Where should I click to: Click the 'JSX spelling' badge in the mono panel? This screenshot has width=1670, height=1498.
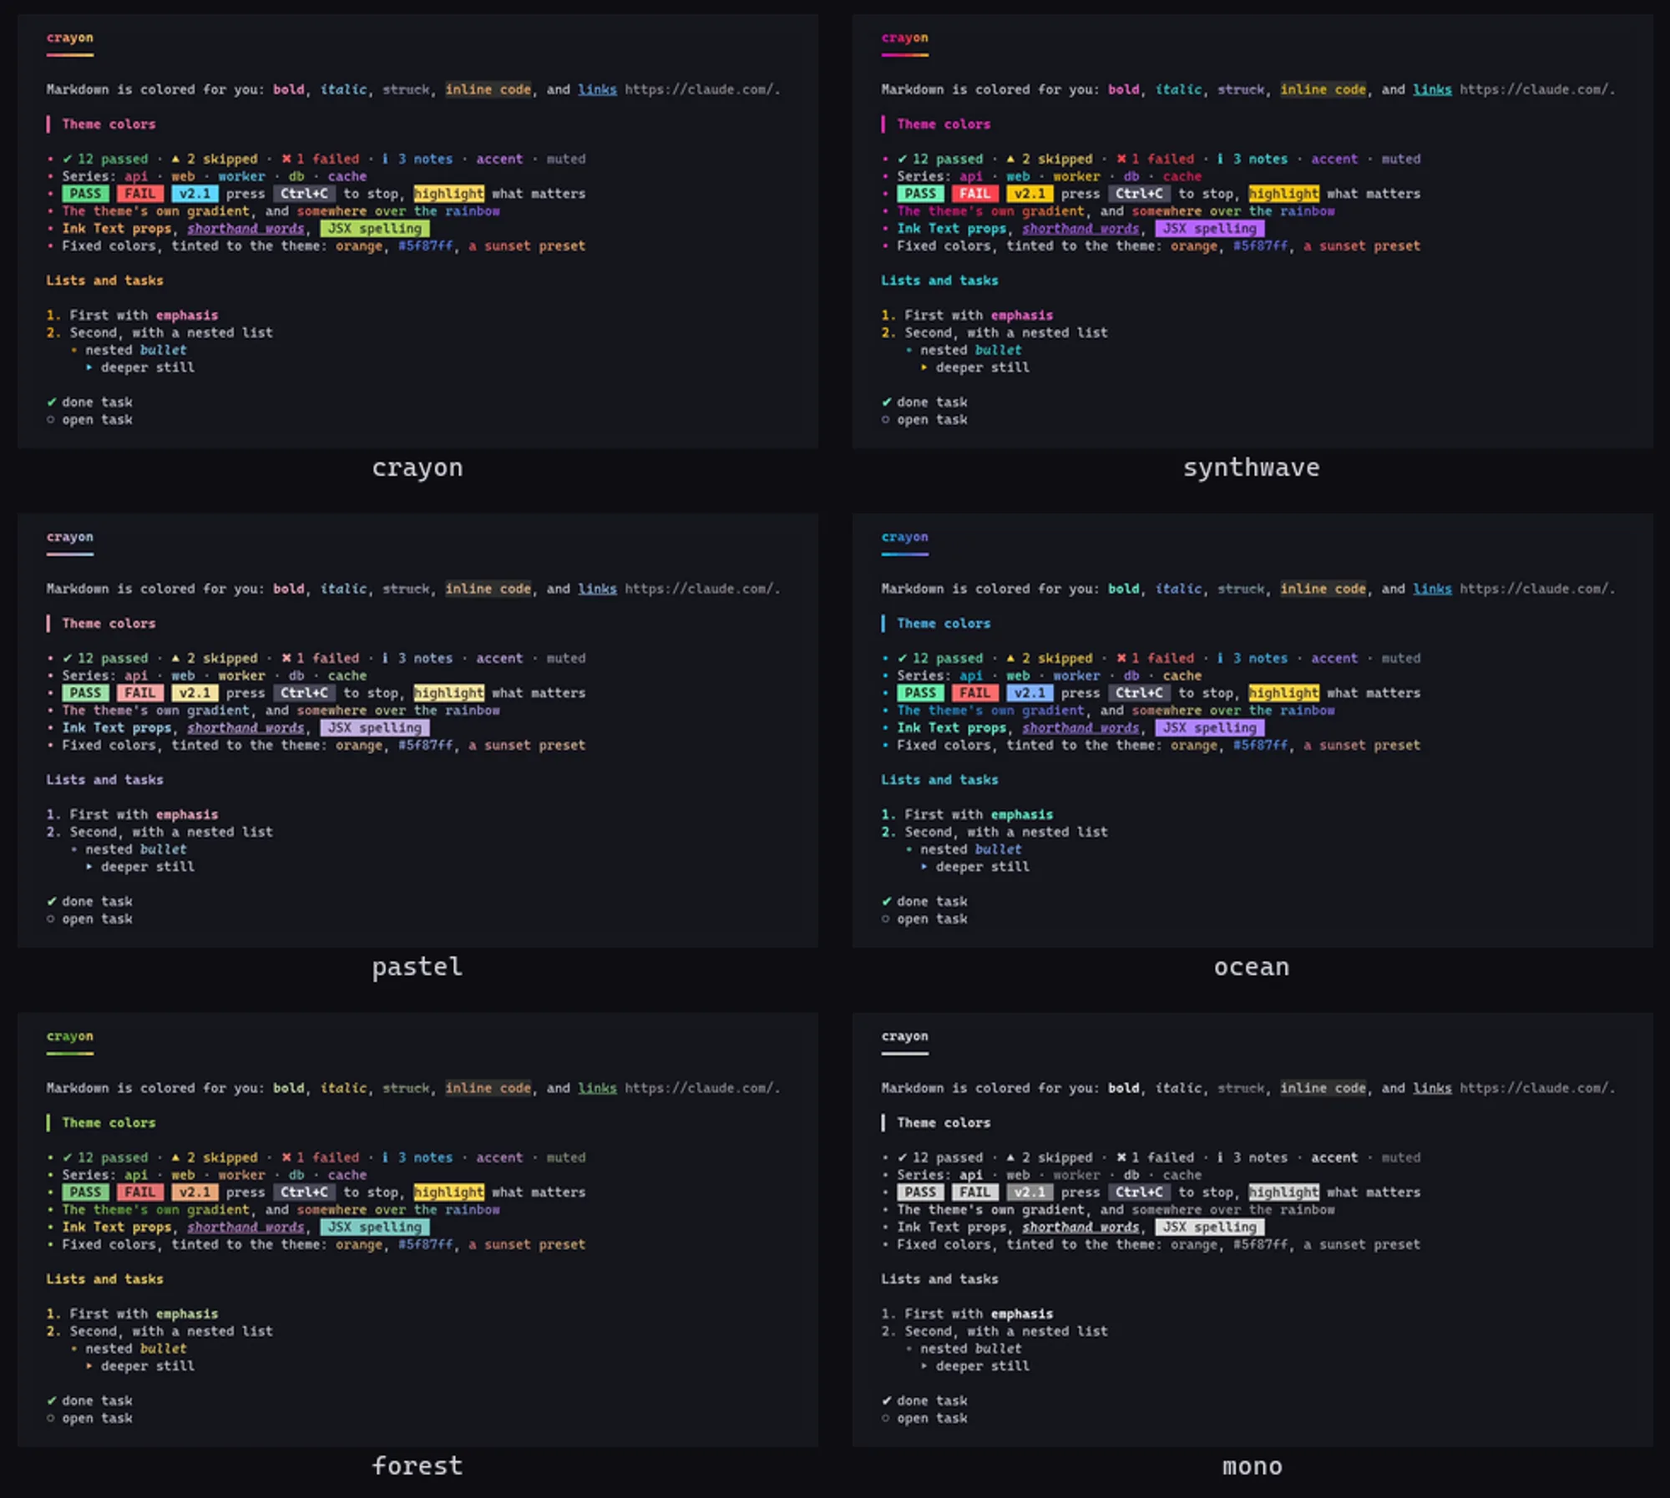(x=1210, y=1227)
